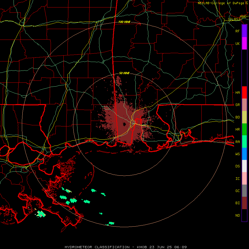Click the [CLAS] label above the legend
The height and width of the screenshot is (249, 249).
click(x=234, y=19)
